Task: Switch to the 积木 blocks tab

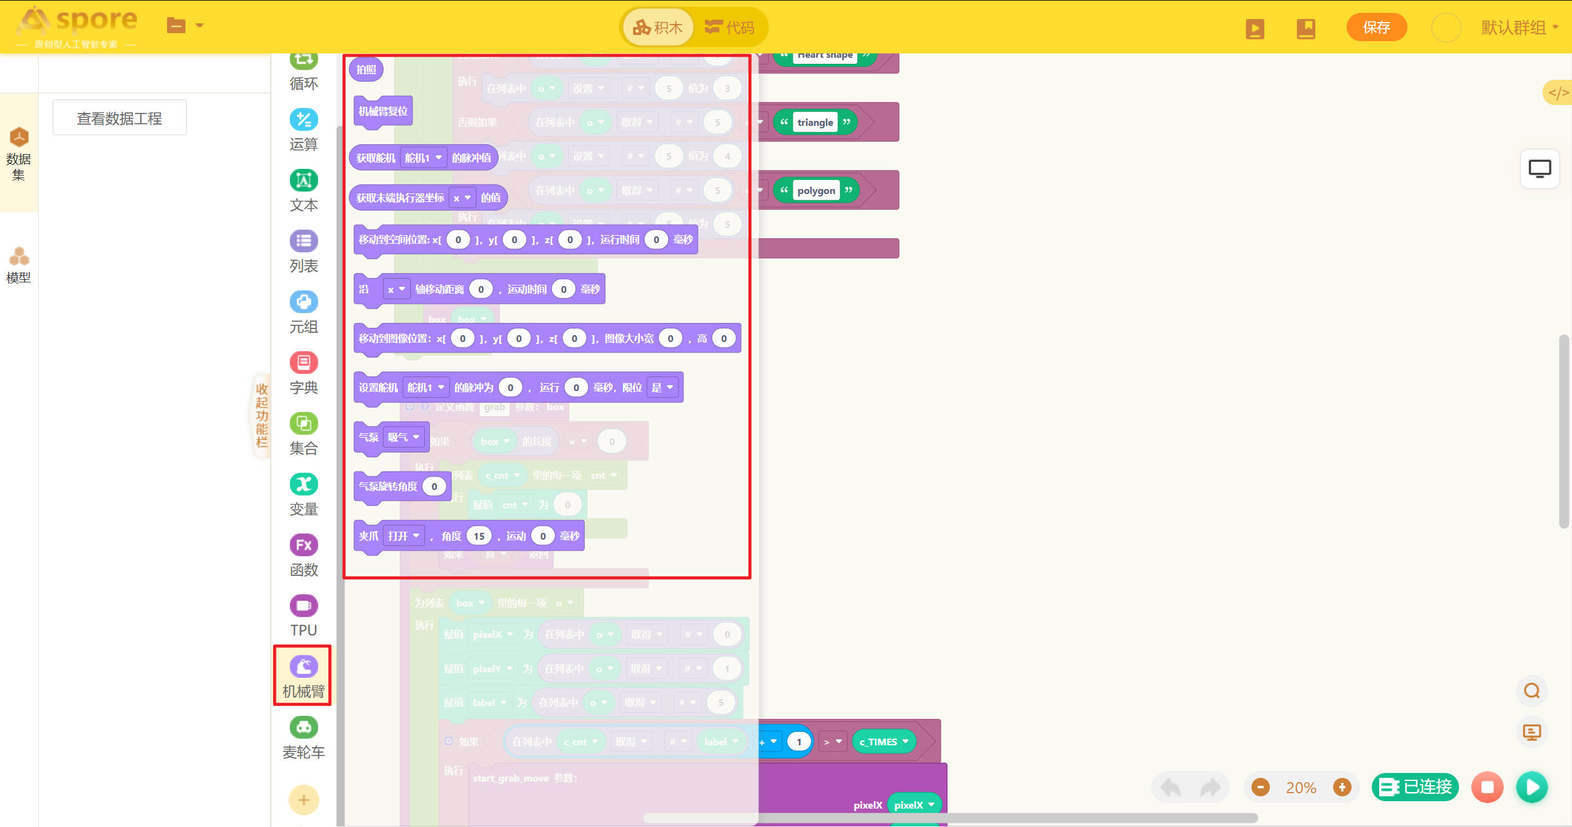Action: point(658,27)
